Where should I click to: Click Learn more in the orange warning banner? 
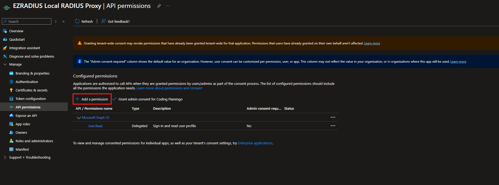[372, 43]
